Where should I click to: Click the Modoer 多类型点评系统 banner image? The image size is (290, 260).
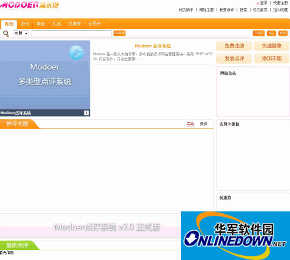(x=45, y=75)
